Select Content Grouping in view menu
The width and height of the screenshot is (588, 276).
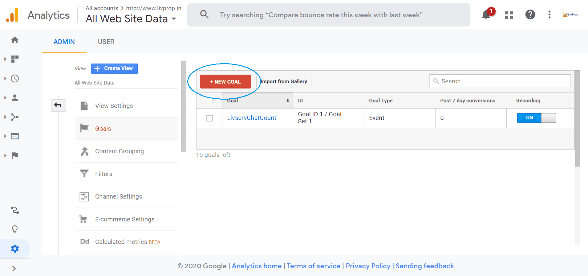119,151
